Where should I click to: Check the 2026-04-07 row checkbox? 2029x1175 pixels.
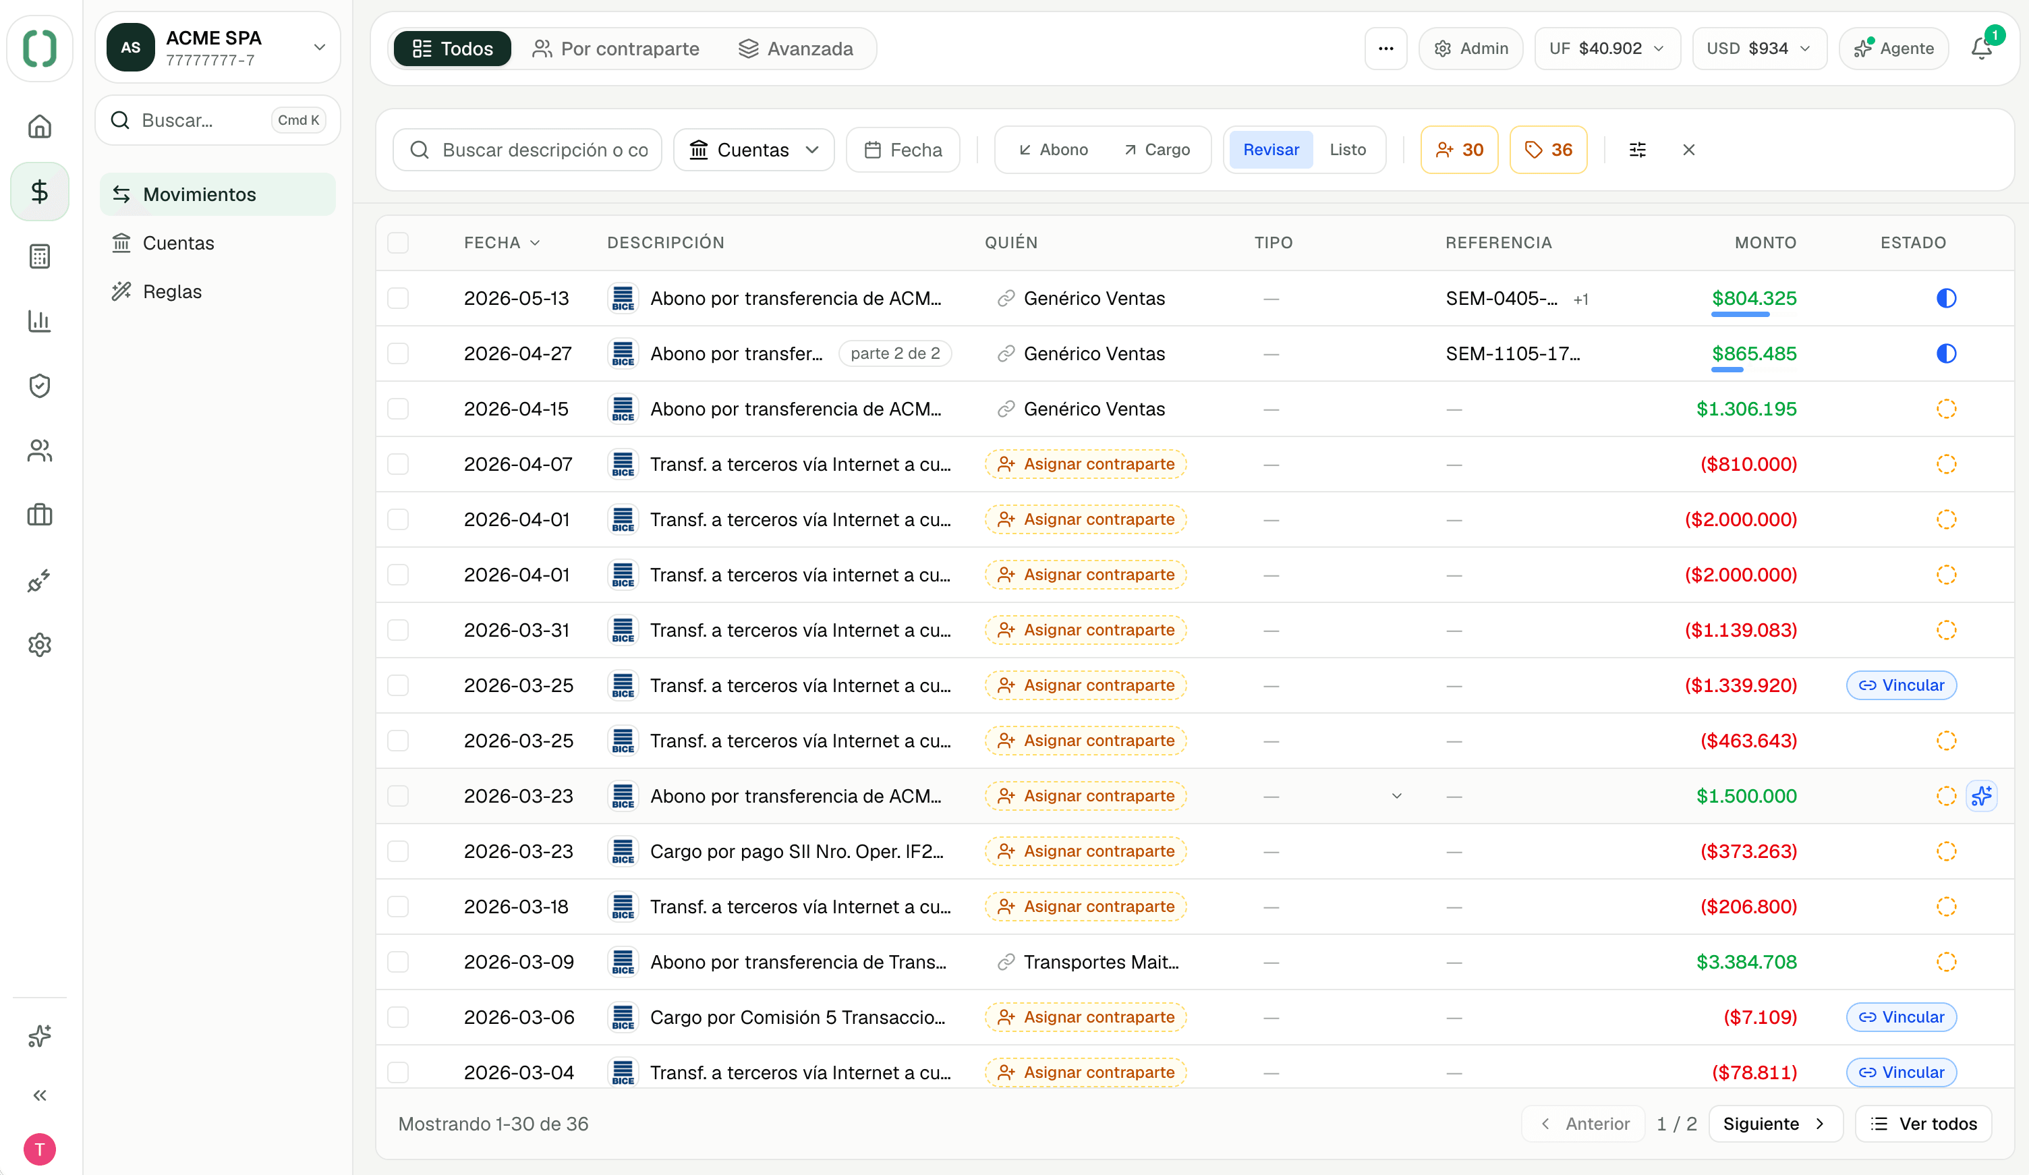(398, 465)
